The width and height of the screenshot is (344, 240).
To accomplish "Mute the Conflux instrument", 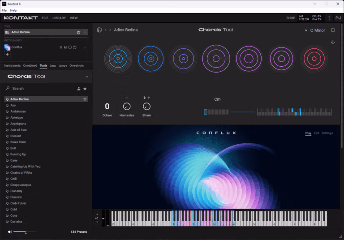I will pyautogui.click(x=65, y=47).
